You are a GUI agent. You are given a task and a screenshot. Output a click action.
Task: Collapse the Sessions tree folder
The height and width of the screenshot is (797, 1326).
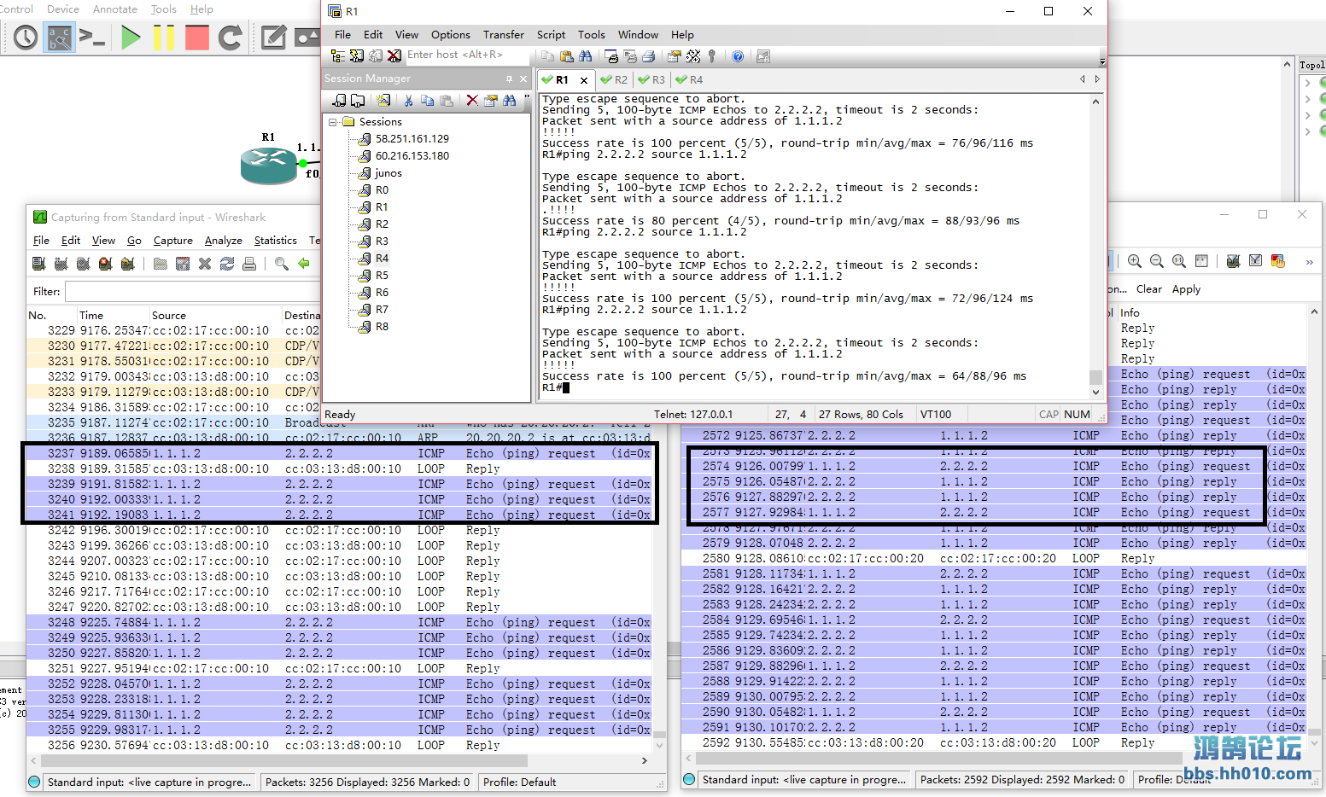333,122
